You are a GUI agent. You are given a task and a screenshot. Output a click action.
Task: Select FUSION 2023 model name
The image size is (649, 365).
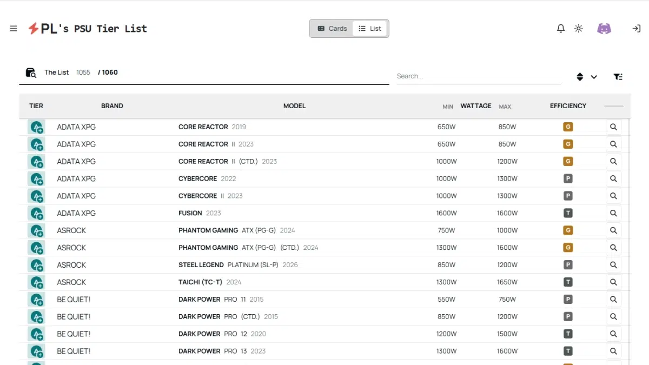(x=200, y=213)
